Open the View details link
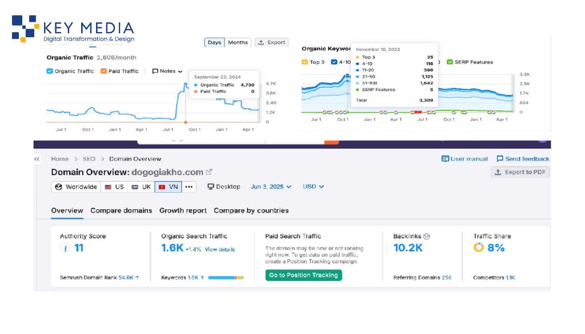This screenshot has width=585, height=334. tap(220, 249)
